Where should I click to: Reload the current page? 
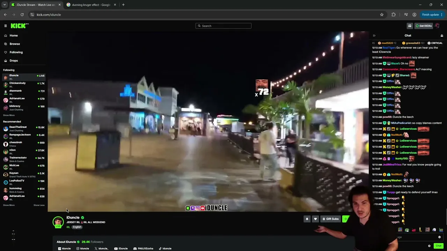pyautogui.click(x=22, y=15)
